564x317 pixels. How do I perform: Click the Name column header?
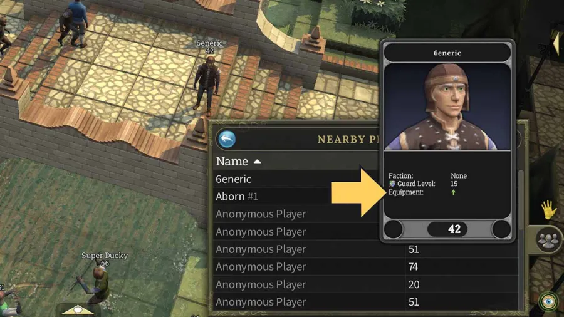232,162
